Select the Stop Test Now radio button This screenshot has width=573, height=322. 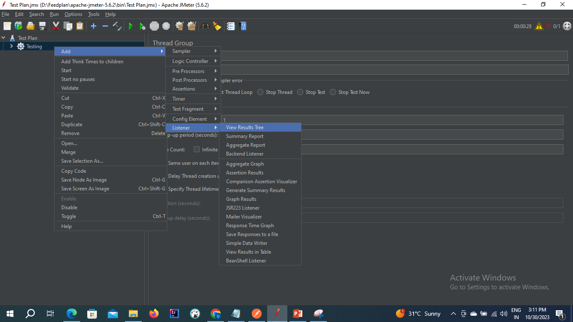333,92
